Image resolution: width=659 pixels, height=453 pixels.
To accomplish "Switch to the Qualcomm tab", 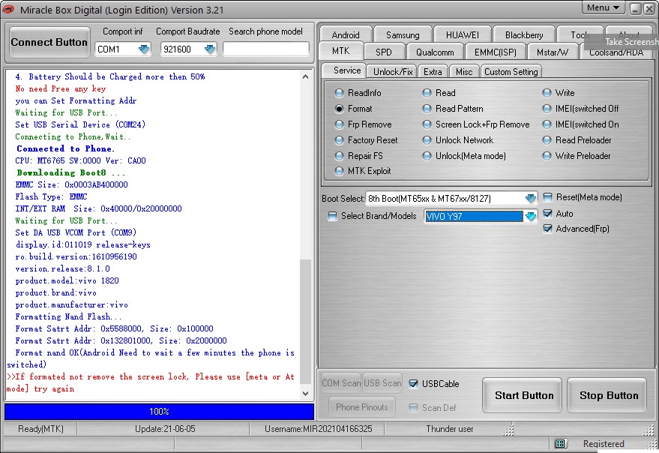I will 435,52.
